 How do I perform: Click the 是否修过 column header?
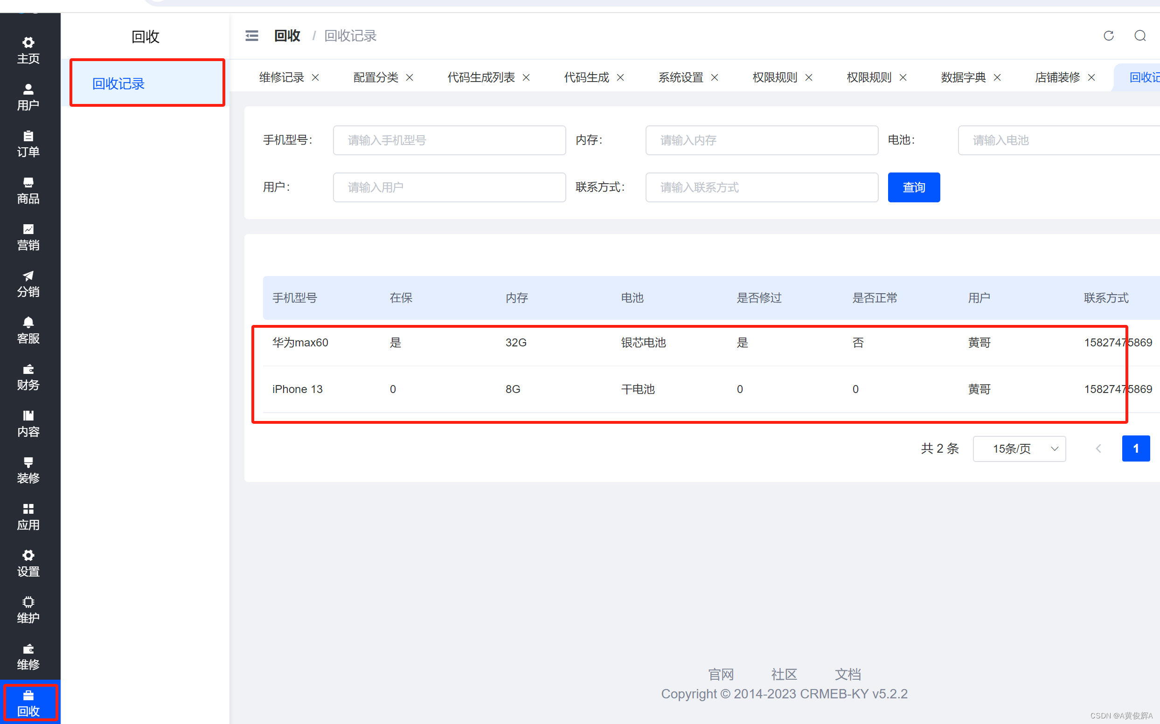pos(759,298)
